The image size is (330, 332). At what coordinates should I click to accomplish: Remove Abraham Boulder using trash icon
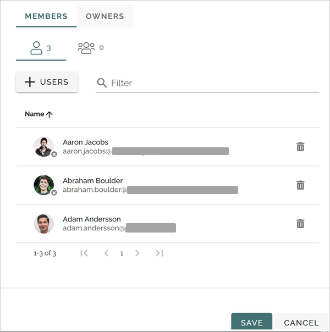300,185
